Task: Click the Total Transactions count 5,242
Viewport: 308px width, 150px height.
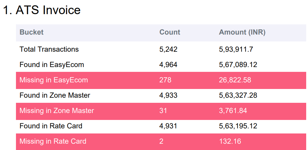Action: [x=168, y=49]
